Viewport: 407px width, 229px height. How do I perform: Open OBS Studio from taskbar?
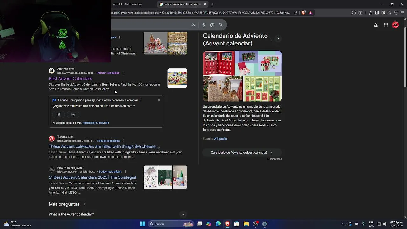[255, 224]
